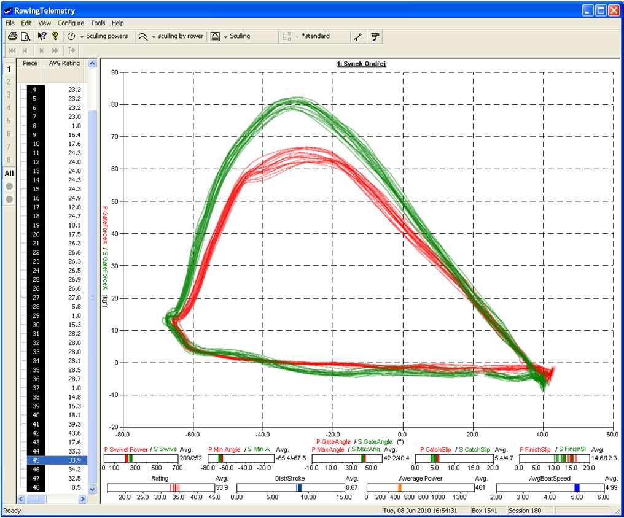Open the Sculling boat type dropdown arrow
This screenshot has width=624, height=518.
point(225,37)
